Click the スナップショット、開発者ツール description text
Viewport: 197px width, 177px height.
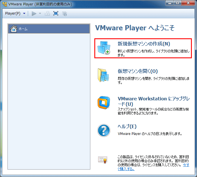point(153,111)
